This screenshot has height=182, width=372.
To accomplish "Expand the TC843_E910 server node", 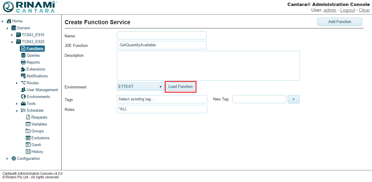I will pyautogui.click(x=12, y=35).
